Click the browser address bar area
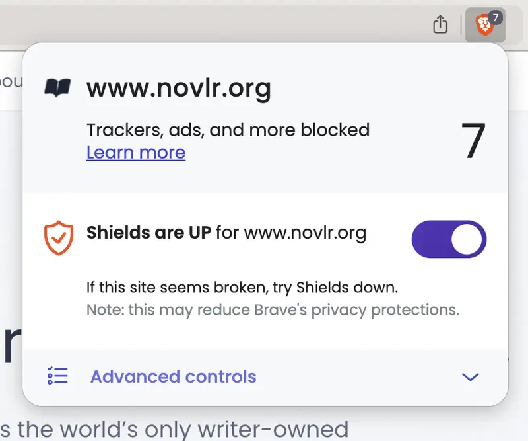The width and height of the screenshot is (528, 441). pyautogui.click(x=198, y=25)
